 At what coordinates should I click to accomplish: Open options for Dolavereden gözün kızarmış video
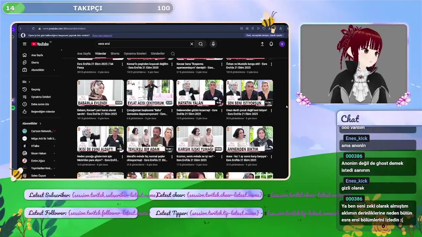pos(222,111)
